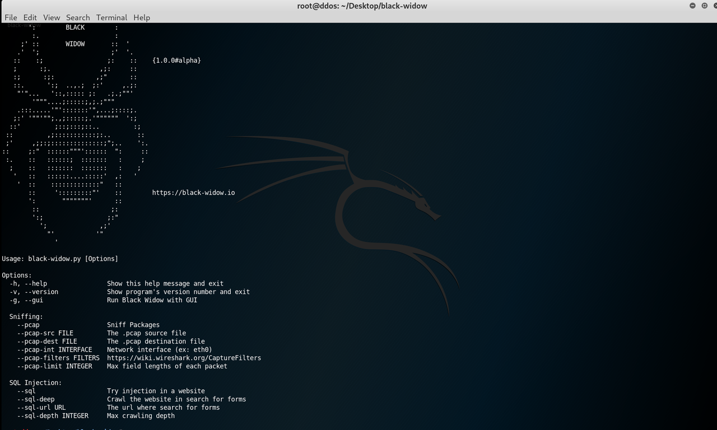Click 'Crawl the website in search for forms'
Screen dimensions: 717x430
176,399
